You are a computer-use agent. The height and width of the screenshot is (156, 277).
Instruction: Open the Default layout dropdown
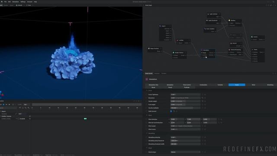pyautogui.click(x=20, y=5)
